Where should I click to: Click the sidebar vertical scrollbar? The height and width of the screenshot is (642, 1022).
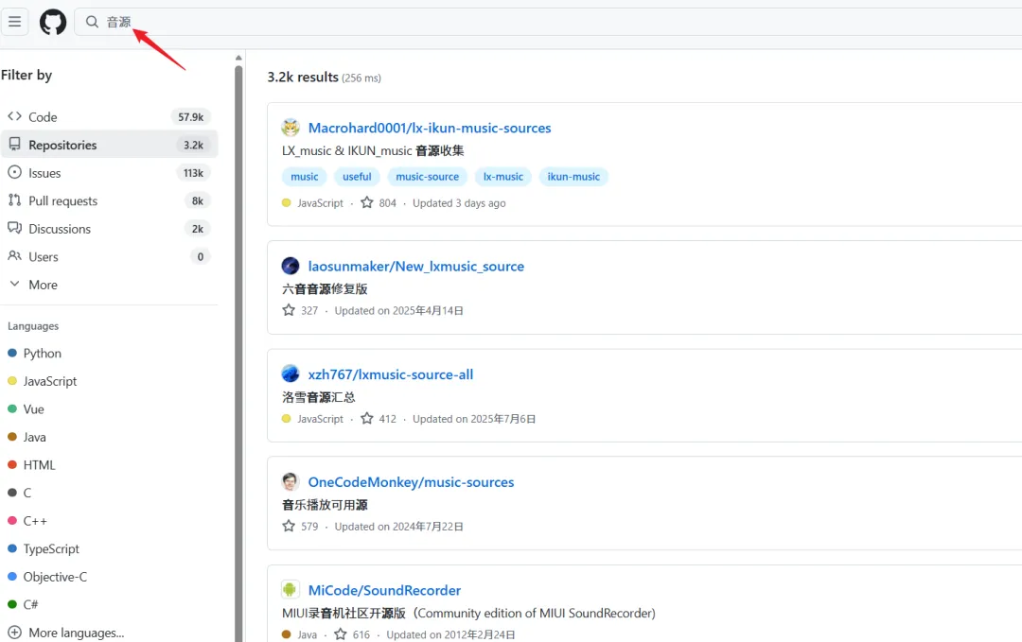pyautogui.click(x=238, y=353)
